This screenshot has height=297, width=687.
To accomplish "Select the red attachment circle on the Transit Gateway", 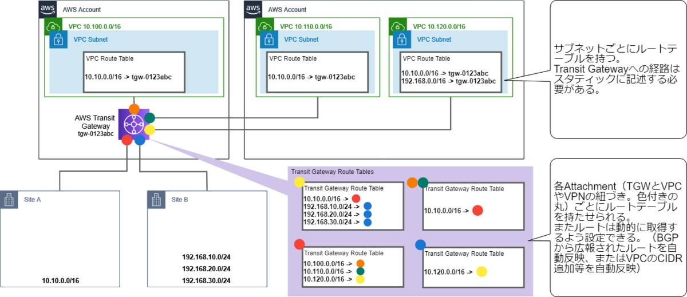I will click(x=127, y=140).
